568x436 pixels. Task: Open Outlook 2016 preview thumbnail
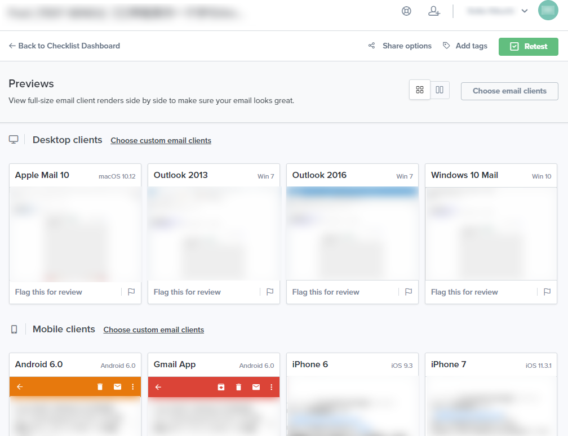(x=353, y=234)
